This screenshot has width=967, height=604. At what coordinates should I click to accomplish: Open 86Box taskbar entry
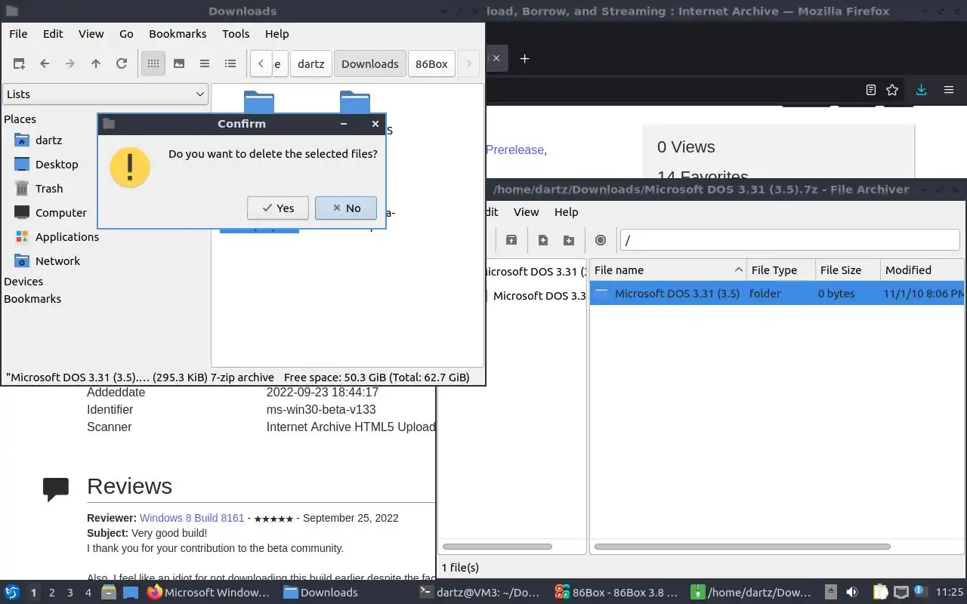616,593
